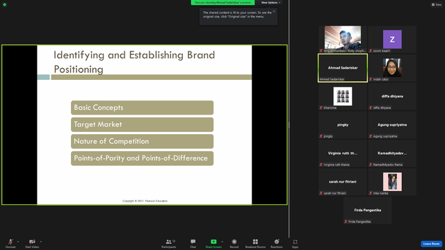Select Rizky's video thumbnail
This screenshot has height=250, width=445.
pyautogui.click(x=343, y=39)
